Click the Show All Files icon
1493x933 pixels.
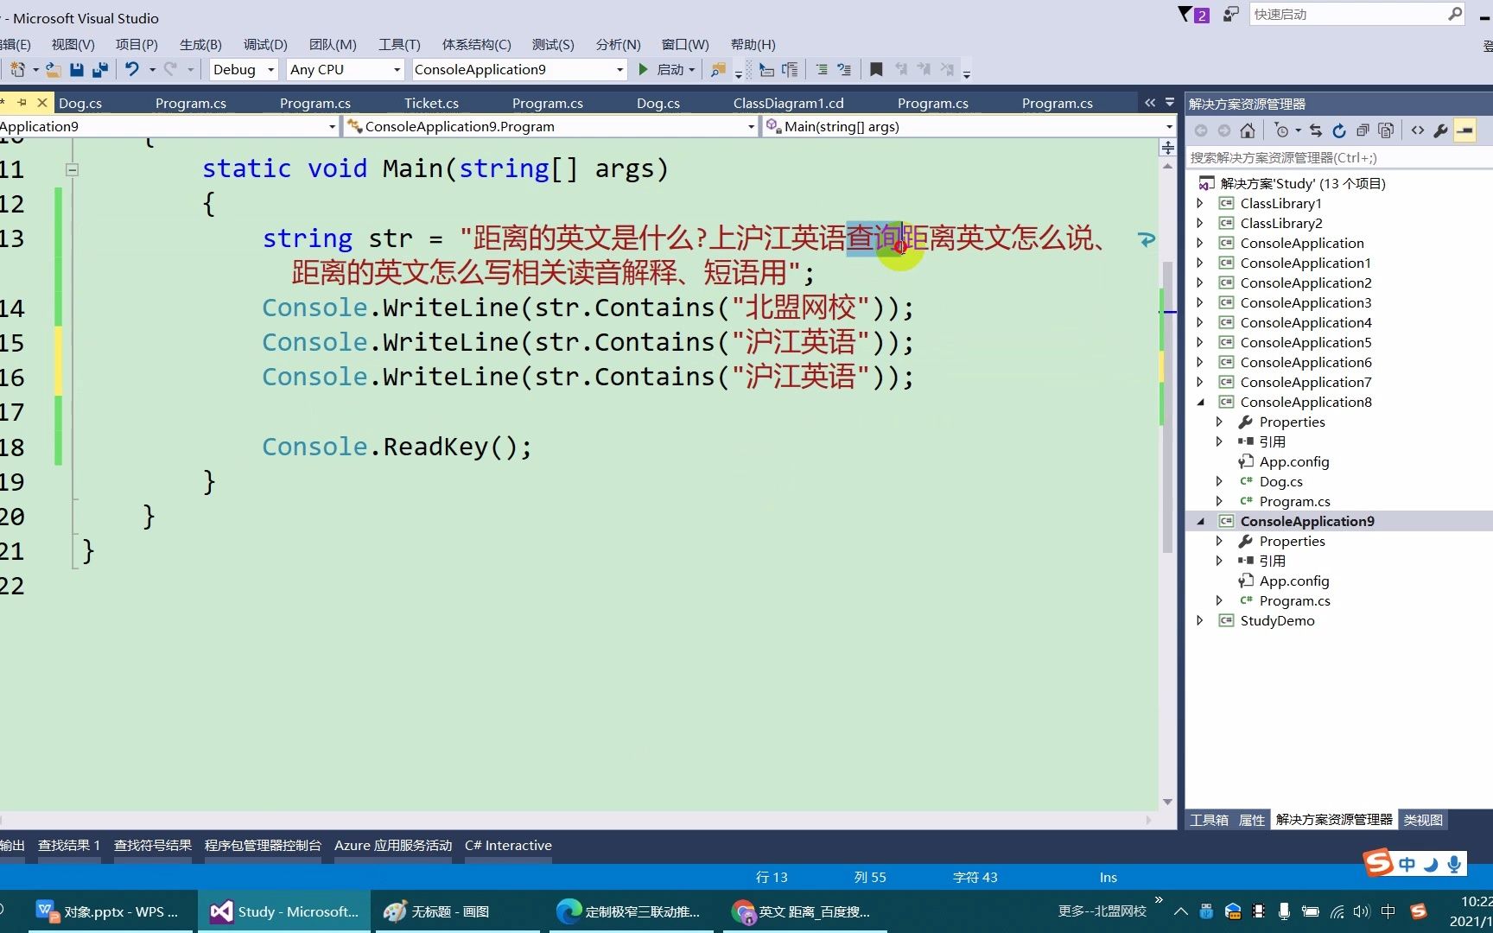coord(1386,130)
